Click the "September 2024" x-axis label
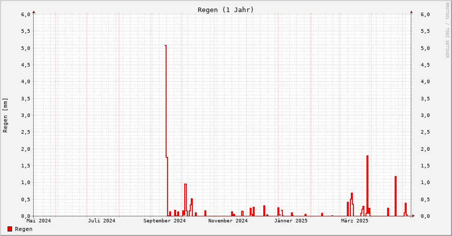 (x=165, y=221)
